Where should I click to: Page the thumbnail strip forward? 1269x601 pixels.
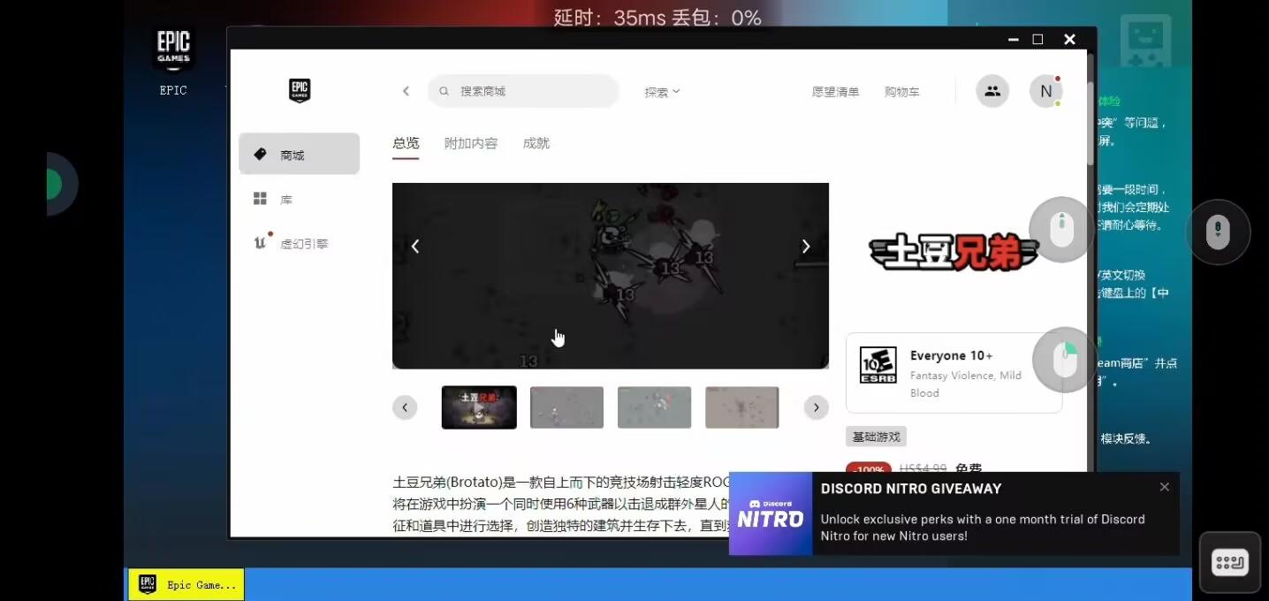tap(816, 407)
